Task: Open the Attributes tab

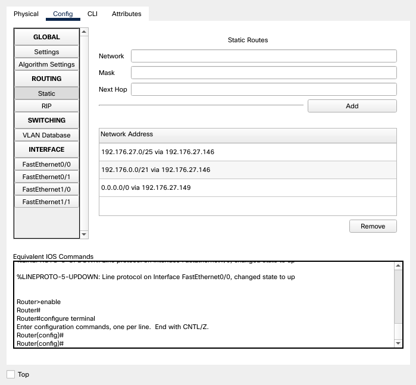Action: point(127,14)
